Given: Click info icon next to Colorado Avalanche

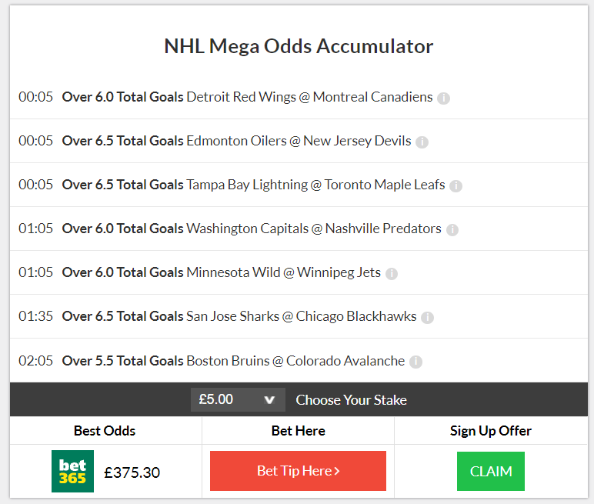Looking at the screenshot, I should click(416, 362).
